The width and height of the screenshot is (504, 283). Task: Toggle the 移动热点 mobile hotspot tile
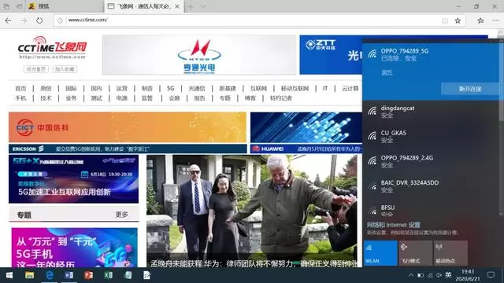(x=450, y=253)
